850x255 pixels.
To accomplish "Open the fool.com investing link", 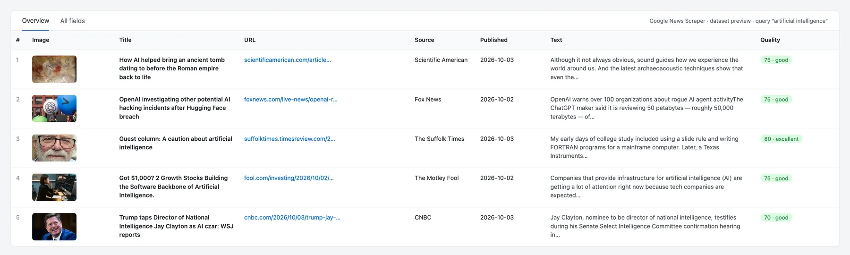I will (x=289, y=178).
